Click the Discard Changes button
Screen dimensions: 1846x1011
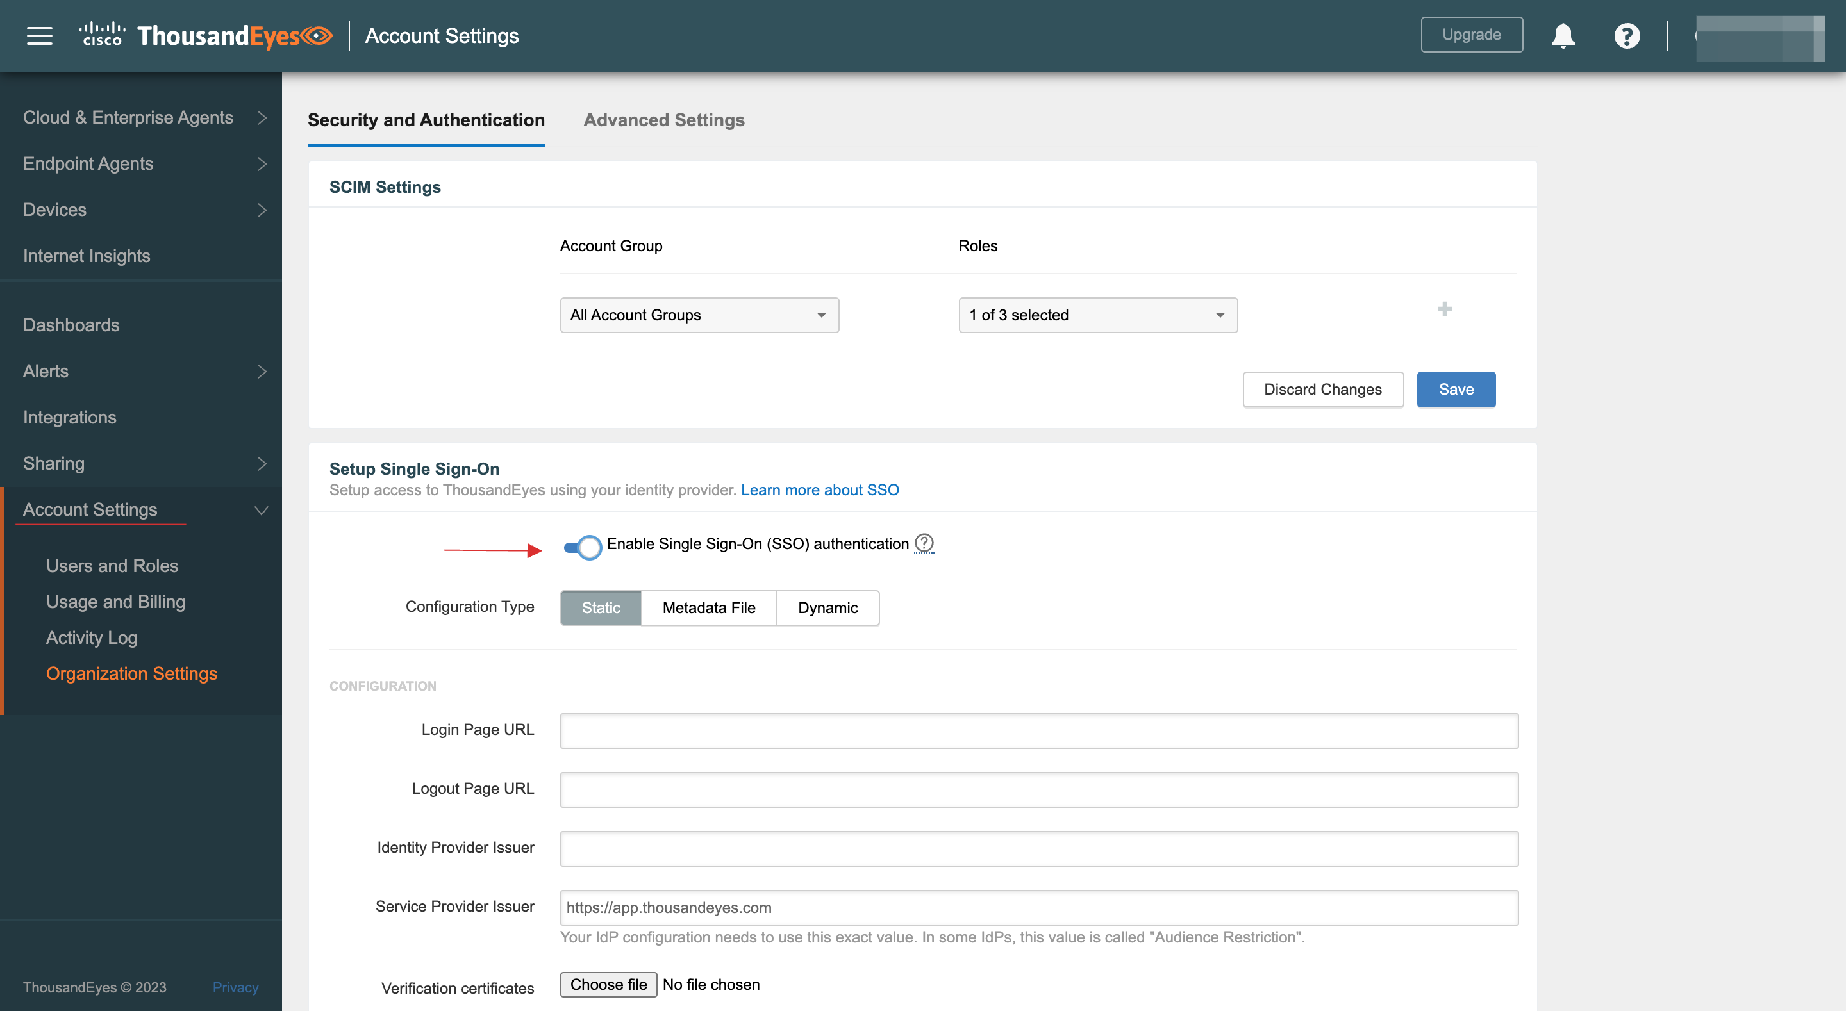(1323, 388)
